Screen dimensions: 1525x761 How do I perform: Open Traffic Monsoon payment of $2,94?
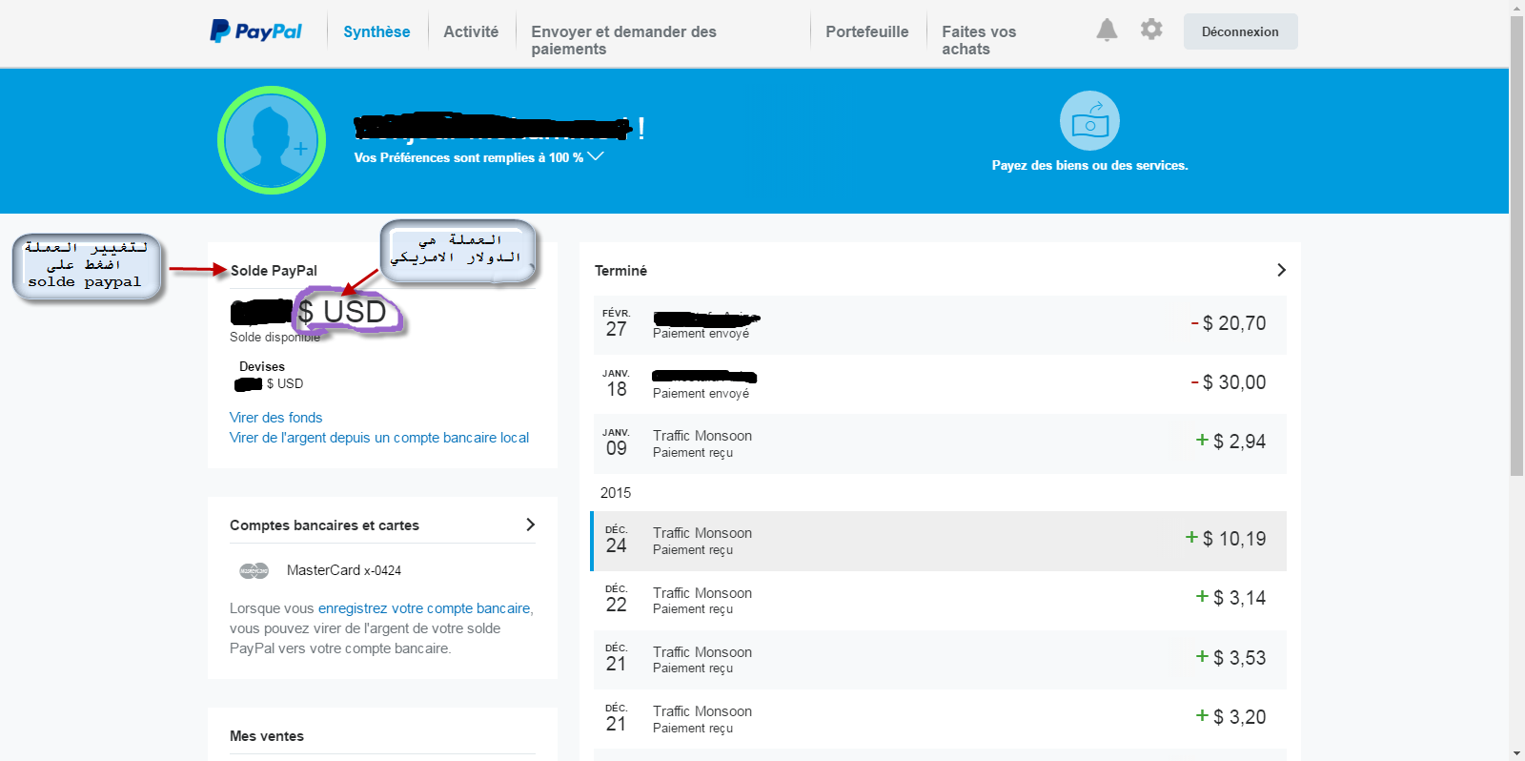click(x=940, y=443)
